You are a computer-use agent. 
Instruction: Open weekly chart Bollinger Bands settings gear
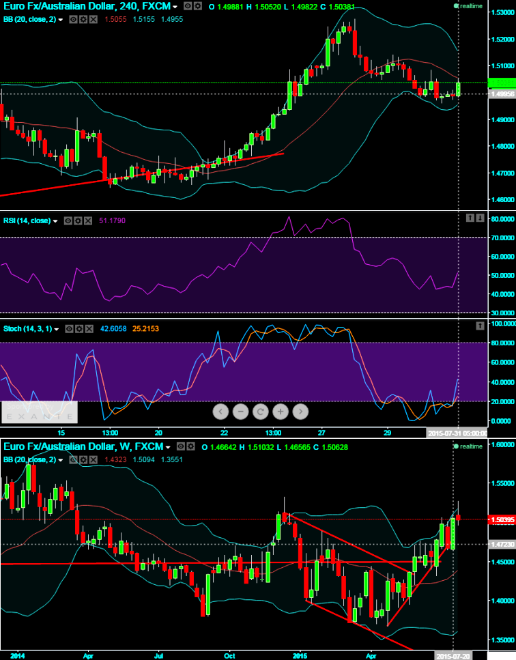83,459
